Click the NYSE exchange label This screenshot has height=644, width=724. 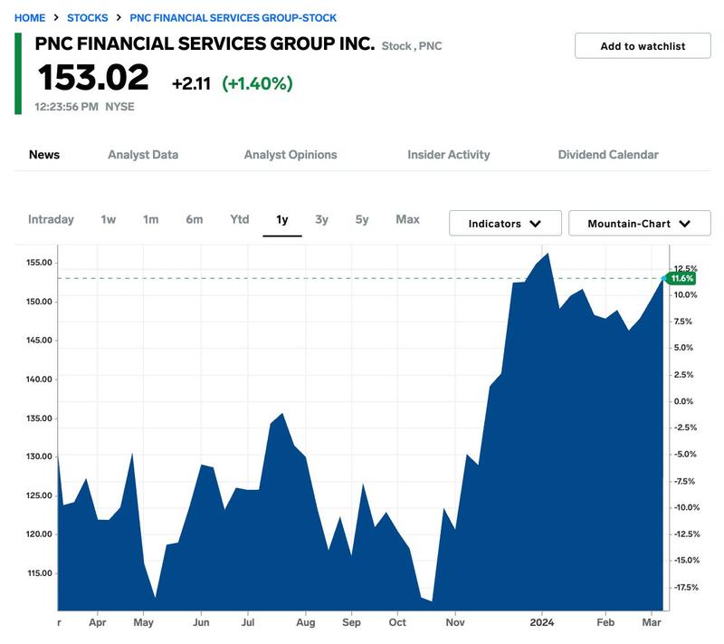pyautogui.click(x=120, y=107)
